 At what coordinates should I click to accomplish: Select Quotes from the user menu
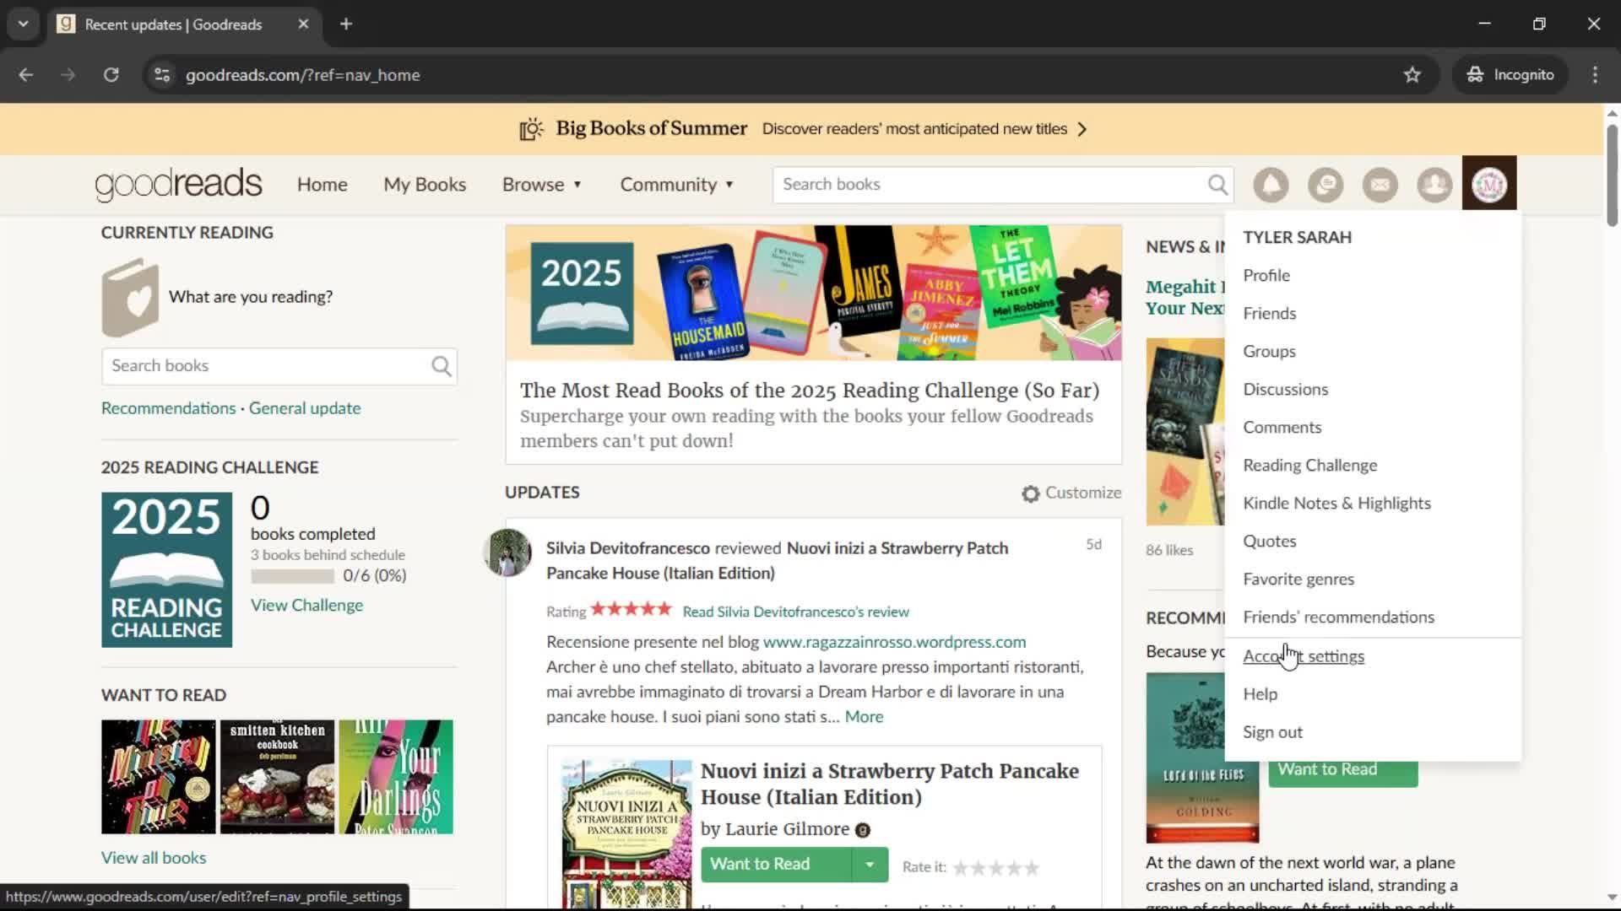pyautogui.click(x=1269, y=542)
